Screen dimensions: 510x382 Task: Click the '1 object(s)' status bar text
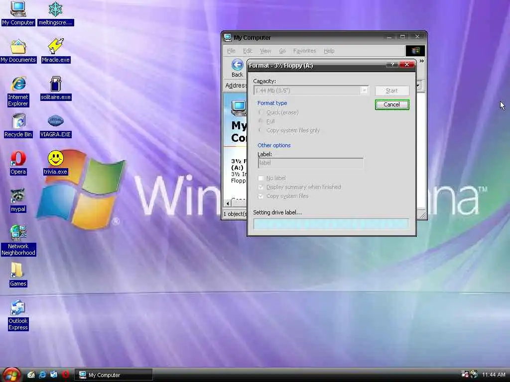(x=235, y=214)
